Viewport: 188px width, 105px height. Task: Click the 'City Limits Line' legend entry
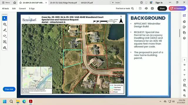tap(117, 85)
